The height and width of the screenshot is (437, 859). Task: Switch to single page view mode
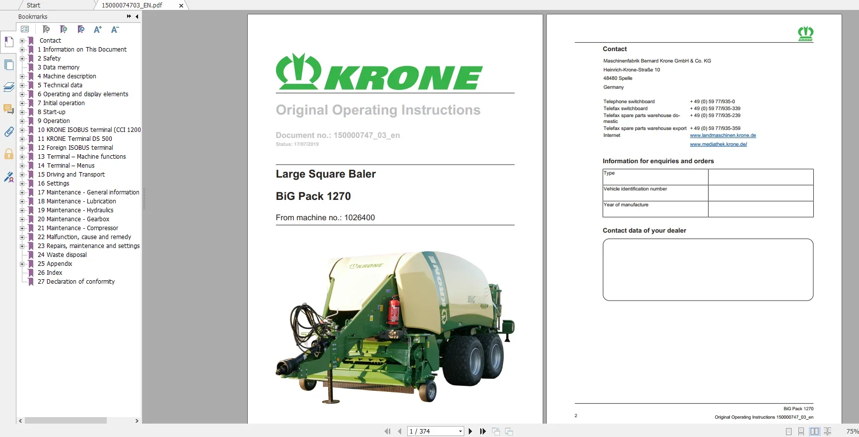(788, 432)
